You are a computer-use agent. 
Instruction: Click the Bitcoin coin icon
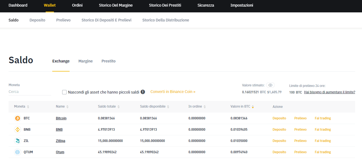18,118
